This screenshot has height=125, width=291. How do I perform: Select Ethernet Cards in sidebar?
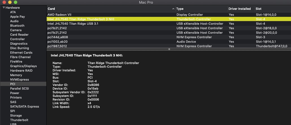pyautogui.click(x=21, y=53)
